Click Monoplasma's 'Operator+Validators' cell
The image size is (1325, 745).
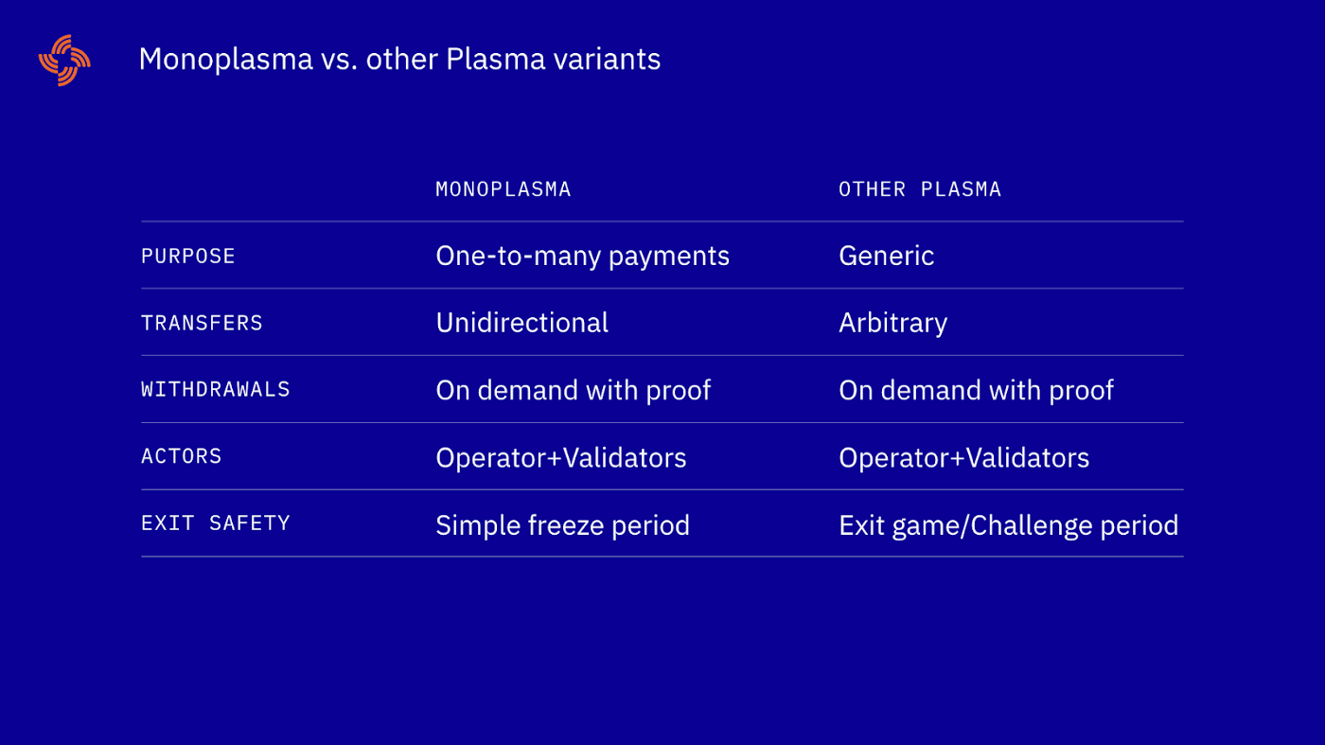[561, 458]
